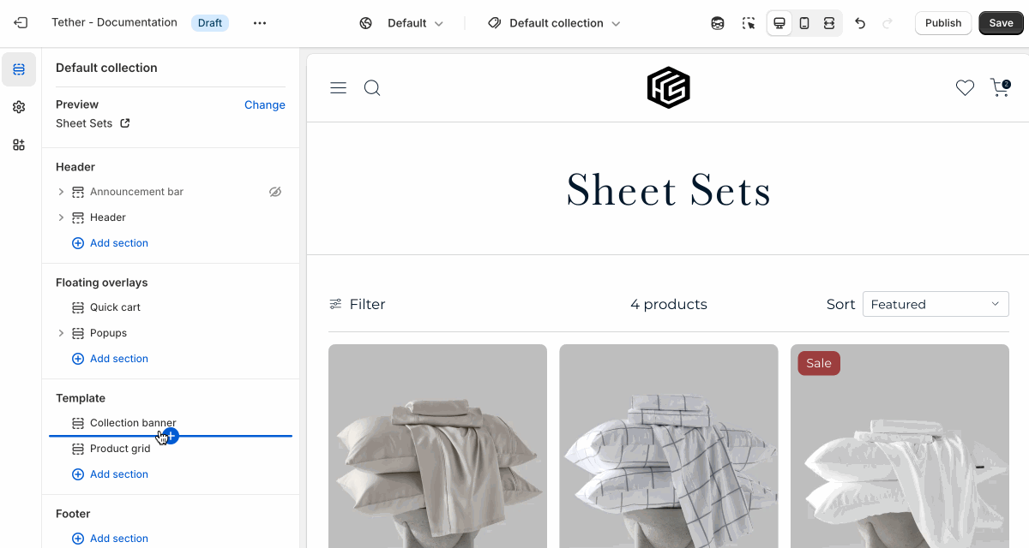Open the Apps icon in left rail

click(x=19, y=145)
